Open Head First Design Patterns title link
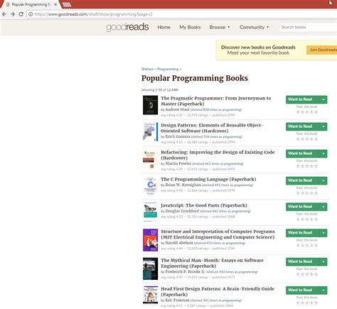 [x=218, y=292]
